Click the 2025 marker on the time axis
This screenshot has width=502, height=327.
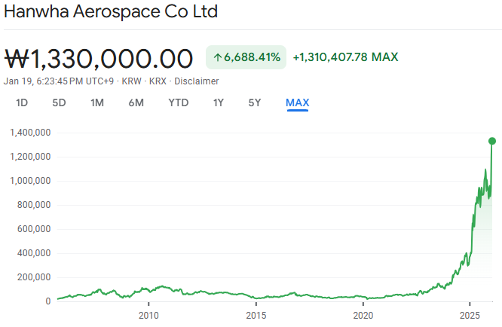point(470,314)
